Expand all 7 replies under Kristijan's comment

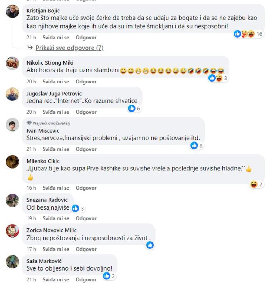tap(69, 48)
